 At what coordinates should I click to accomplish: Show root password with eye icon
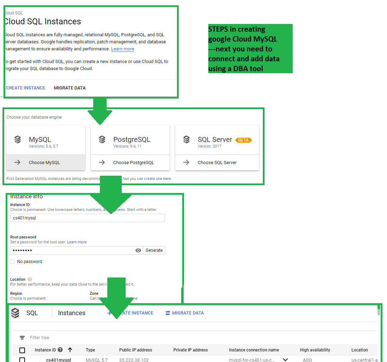(138, 250)
